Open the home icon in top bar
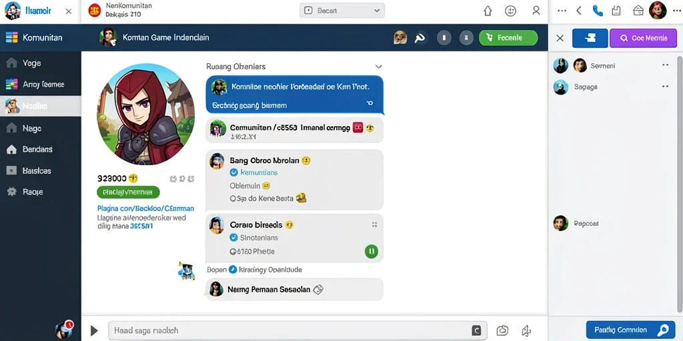The height and width of the screenshot is (341, 683). click(488, 11)
